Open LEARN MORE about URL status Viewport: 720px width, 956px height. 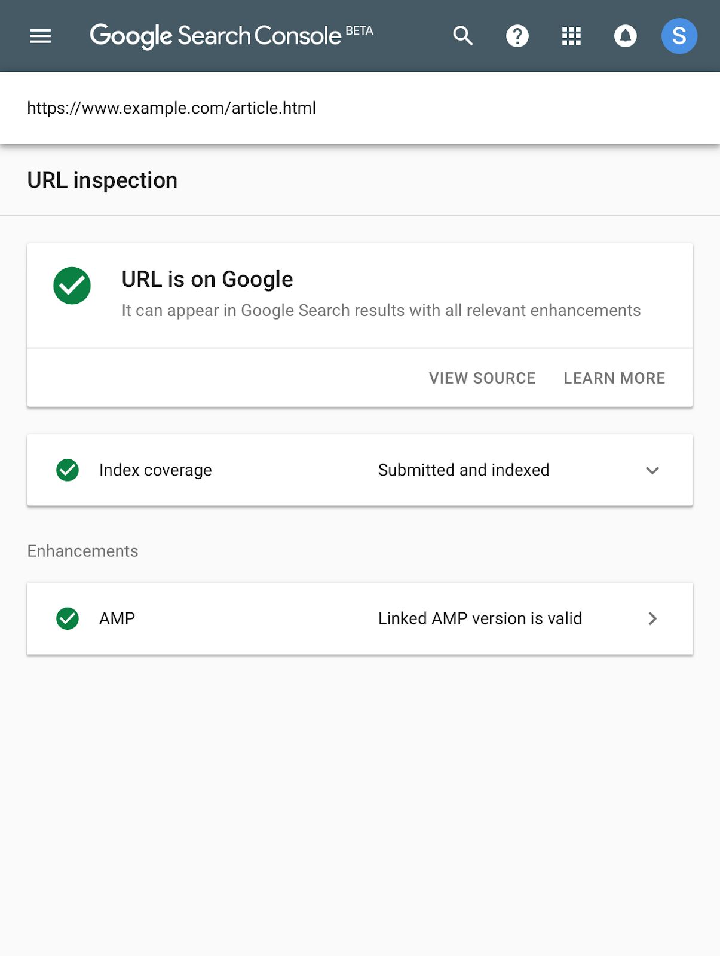click(614, 378)
